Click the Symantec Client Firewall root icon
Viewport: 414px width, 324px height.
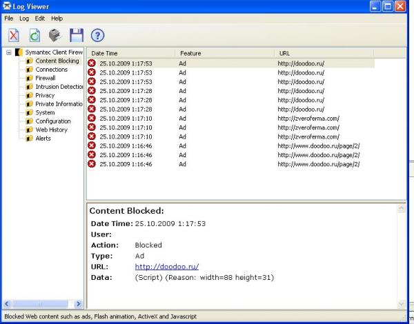[19, 52]
